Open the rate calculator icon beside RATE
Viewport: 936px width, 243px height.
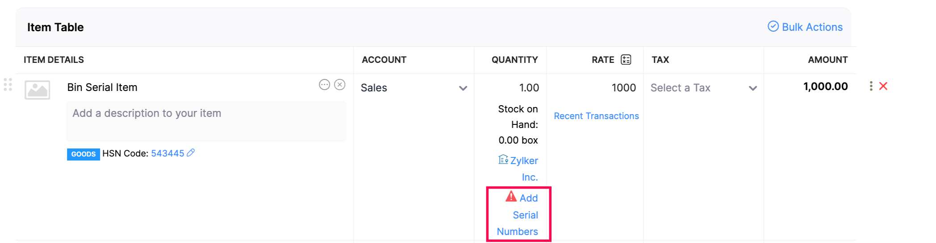point(626,60)
